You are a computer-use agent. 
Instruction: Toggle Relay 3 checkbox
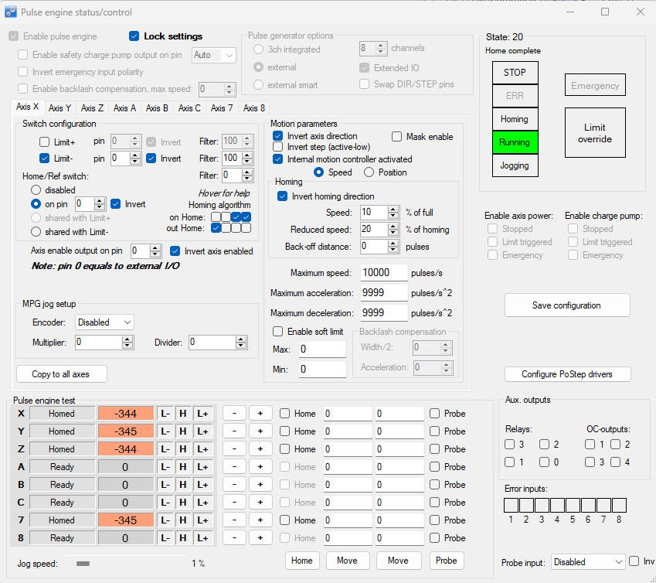(x=509, y=444)
